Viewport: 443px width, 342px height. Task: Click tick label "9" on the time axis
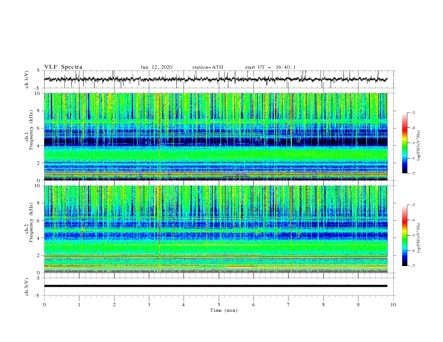358,305
